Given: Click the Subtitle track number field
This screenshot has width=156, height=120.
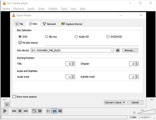Looking at the screenshot, I should [x=132, y=77].
